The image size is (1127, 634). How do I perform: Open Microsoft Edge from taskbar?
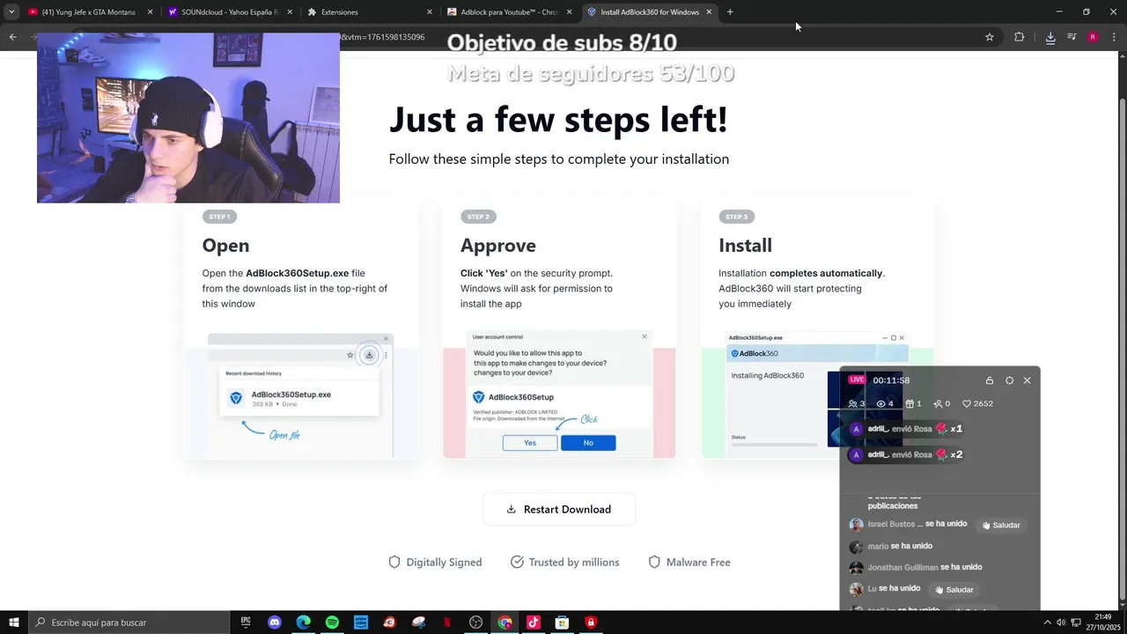[303, 623]
